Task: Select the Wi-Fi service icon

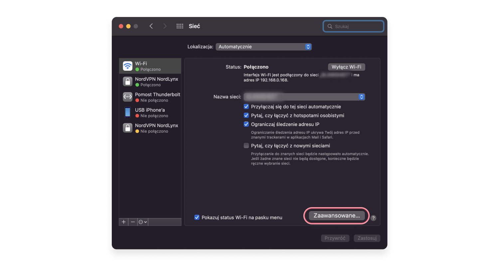Action: point(128,66)
